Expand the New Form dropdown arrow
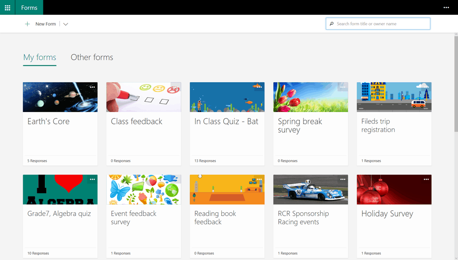Viewport: 458px width, 260px height. pos(66,24)
